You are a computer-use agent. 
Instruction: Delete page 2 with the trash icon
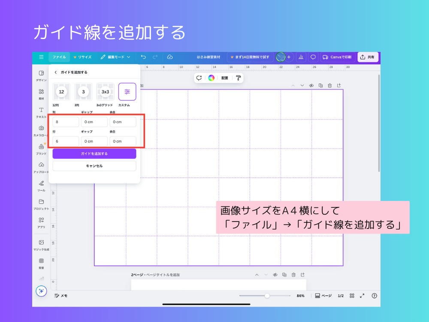(x=293, y=275)
